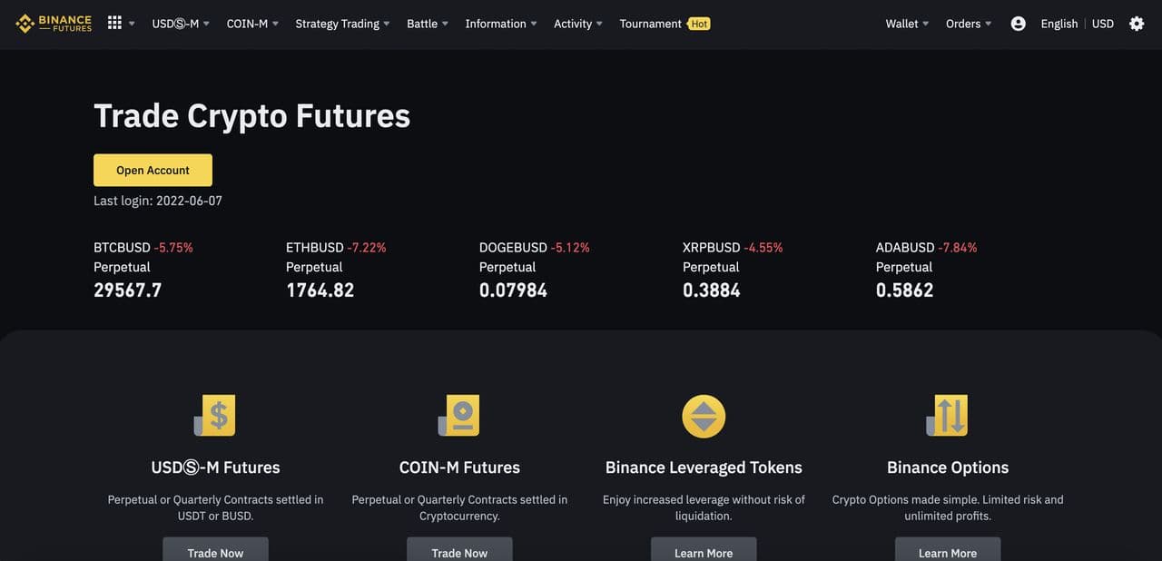This screenshot has height=561, width=1162.
Task: Open the Strategy Trading dropdown
Action: tap(342, 24)
